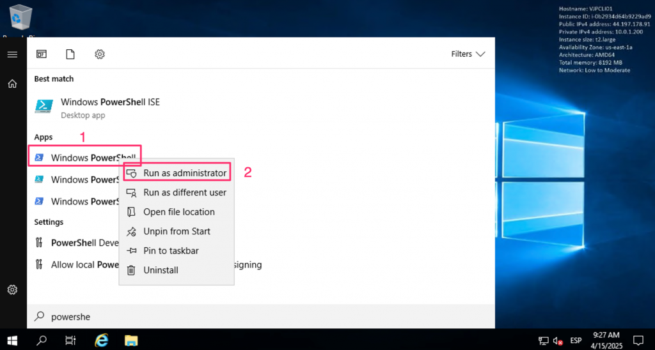The width and height of the screenshot is (655, 350).
Task: Open the hamburger menu in search panel
Action: tap(12, 54)
